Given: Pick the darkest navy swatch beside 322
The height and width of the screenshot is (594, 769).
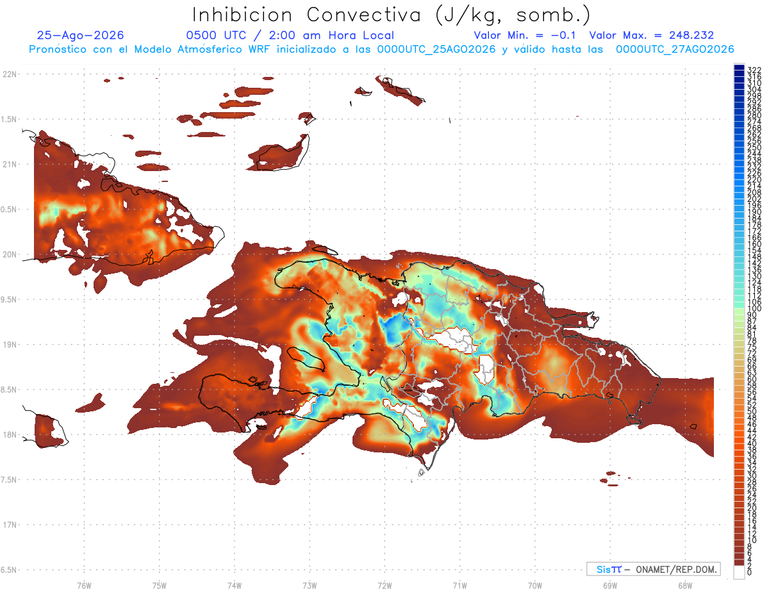Looking at the screenshot, I should point(739,67).
